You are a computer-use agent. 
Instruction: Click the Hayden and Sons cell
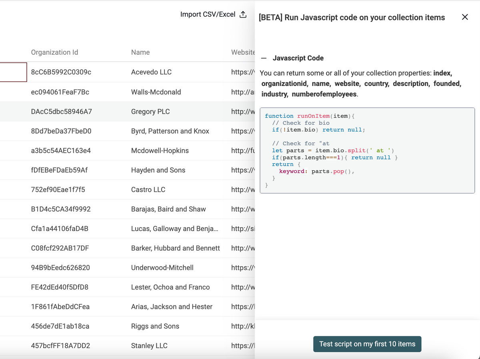158,170
